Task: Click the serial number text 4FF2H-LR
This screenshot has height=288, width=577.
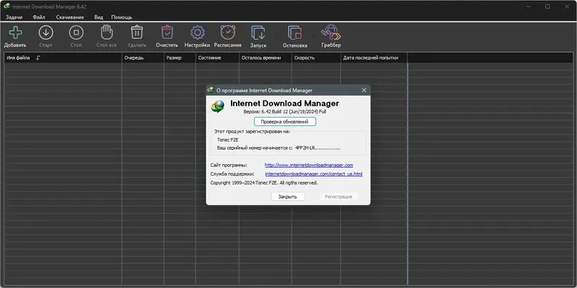Action: (304, 148)
